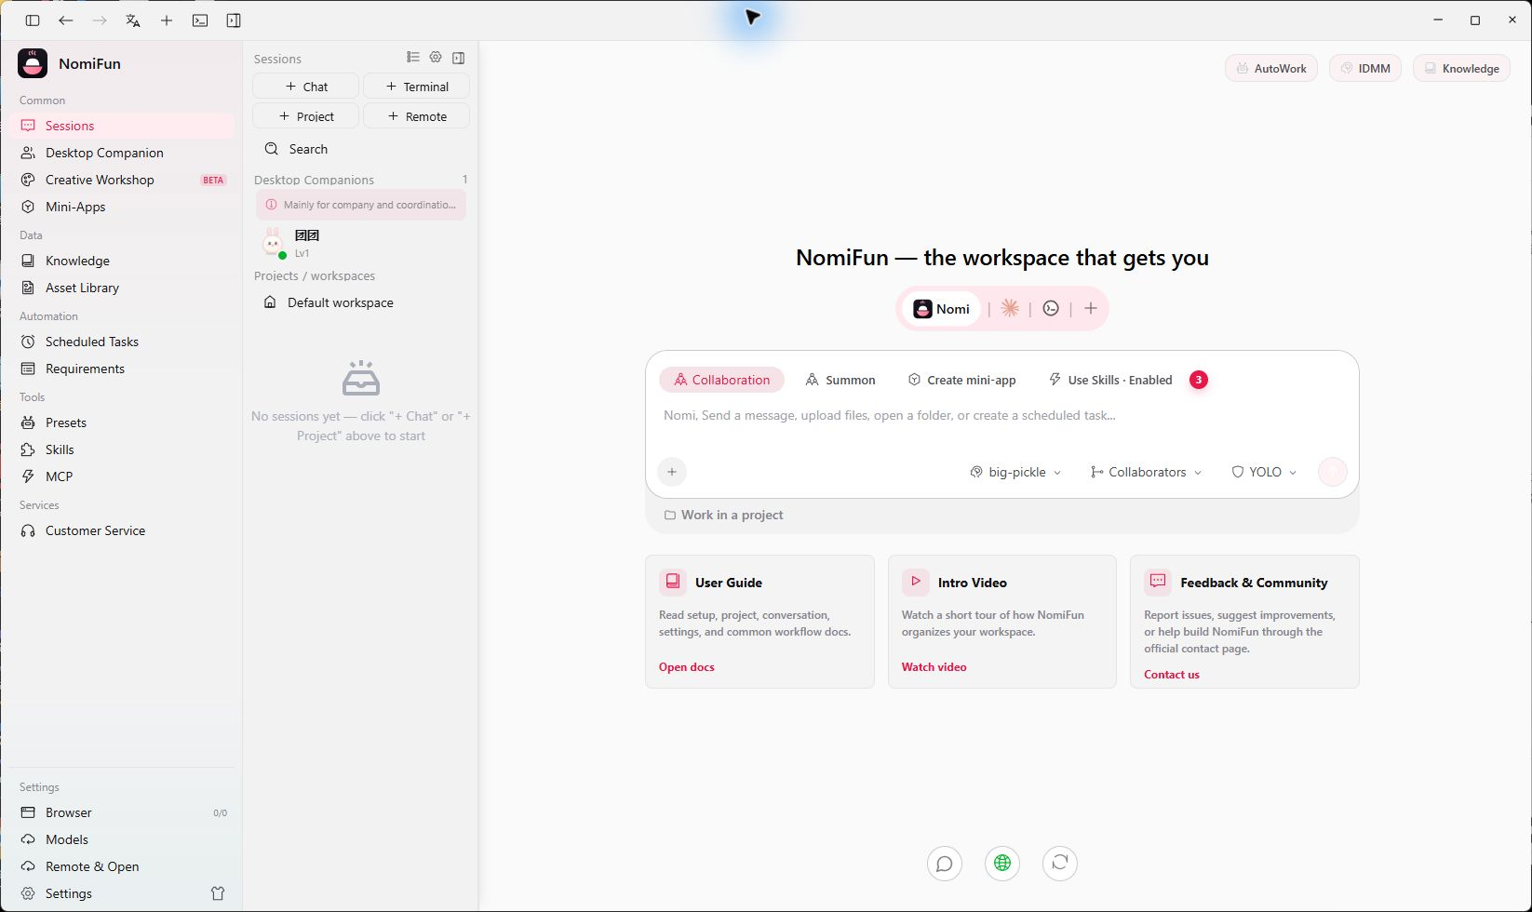Click the refresh icon at bottom
Viewport: 1532px width, 912px height.
click(x=1060, y=864)
